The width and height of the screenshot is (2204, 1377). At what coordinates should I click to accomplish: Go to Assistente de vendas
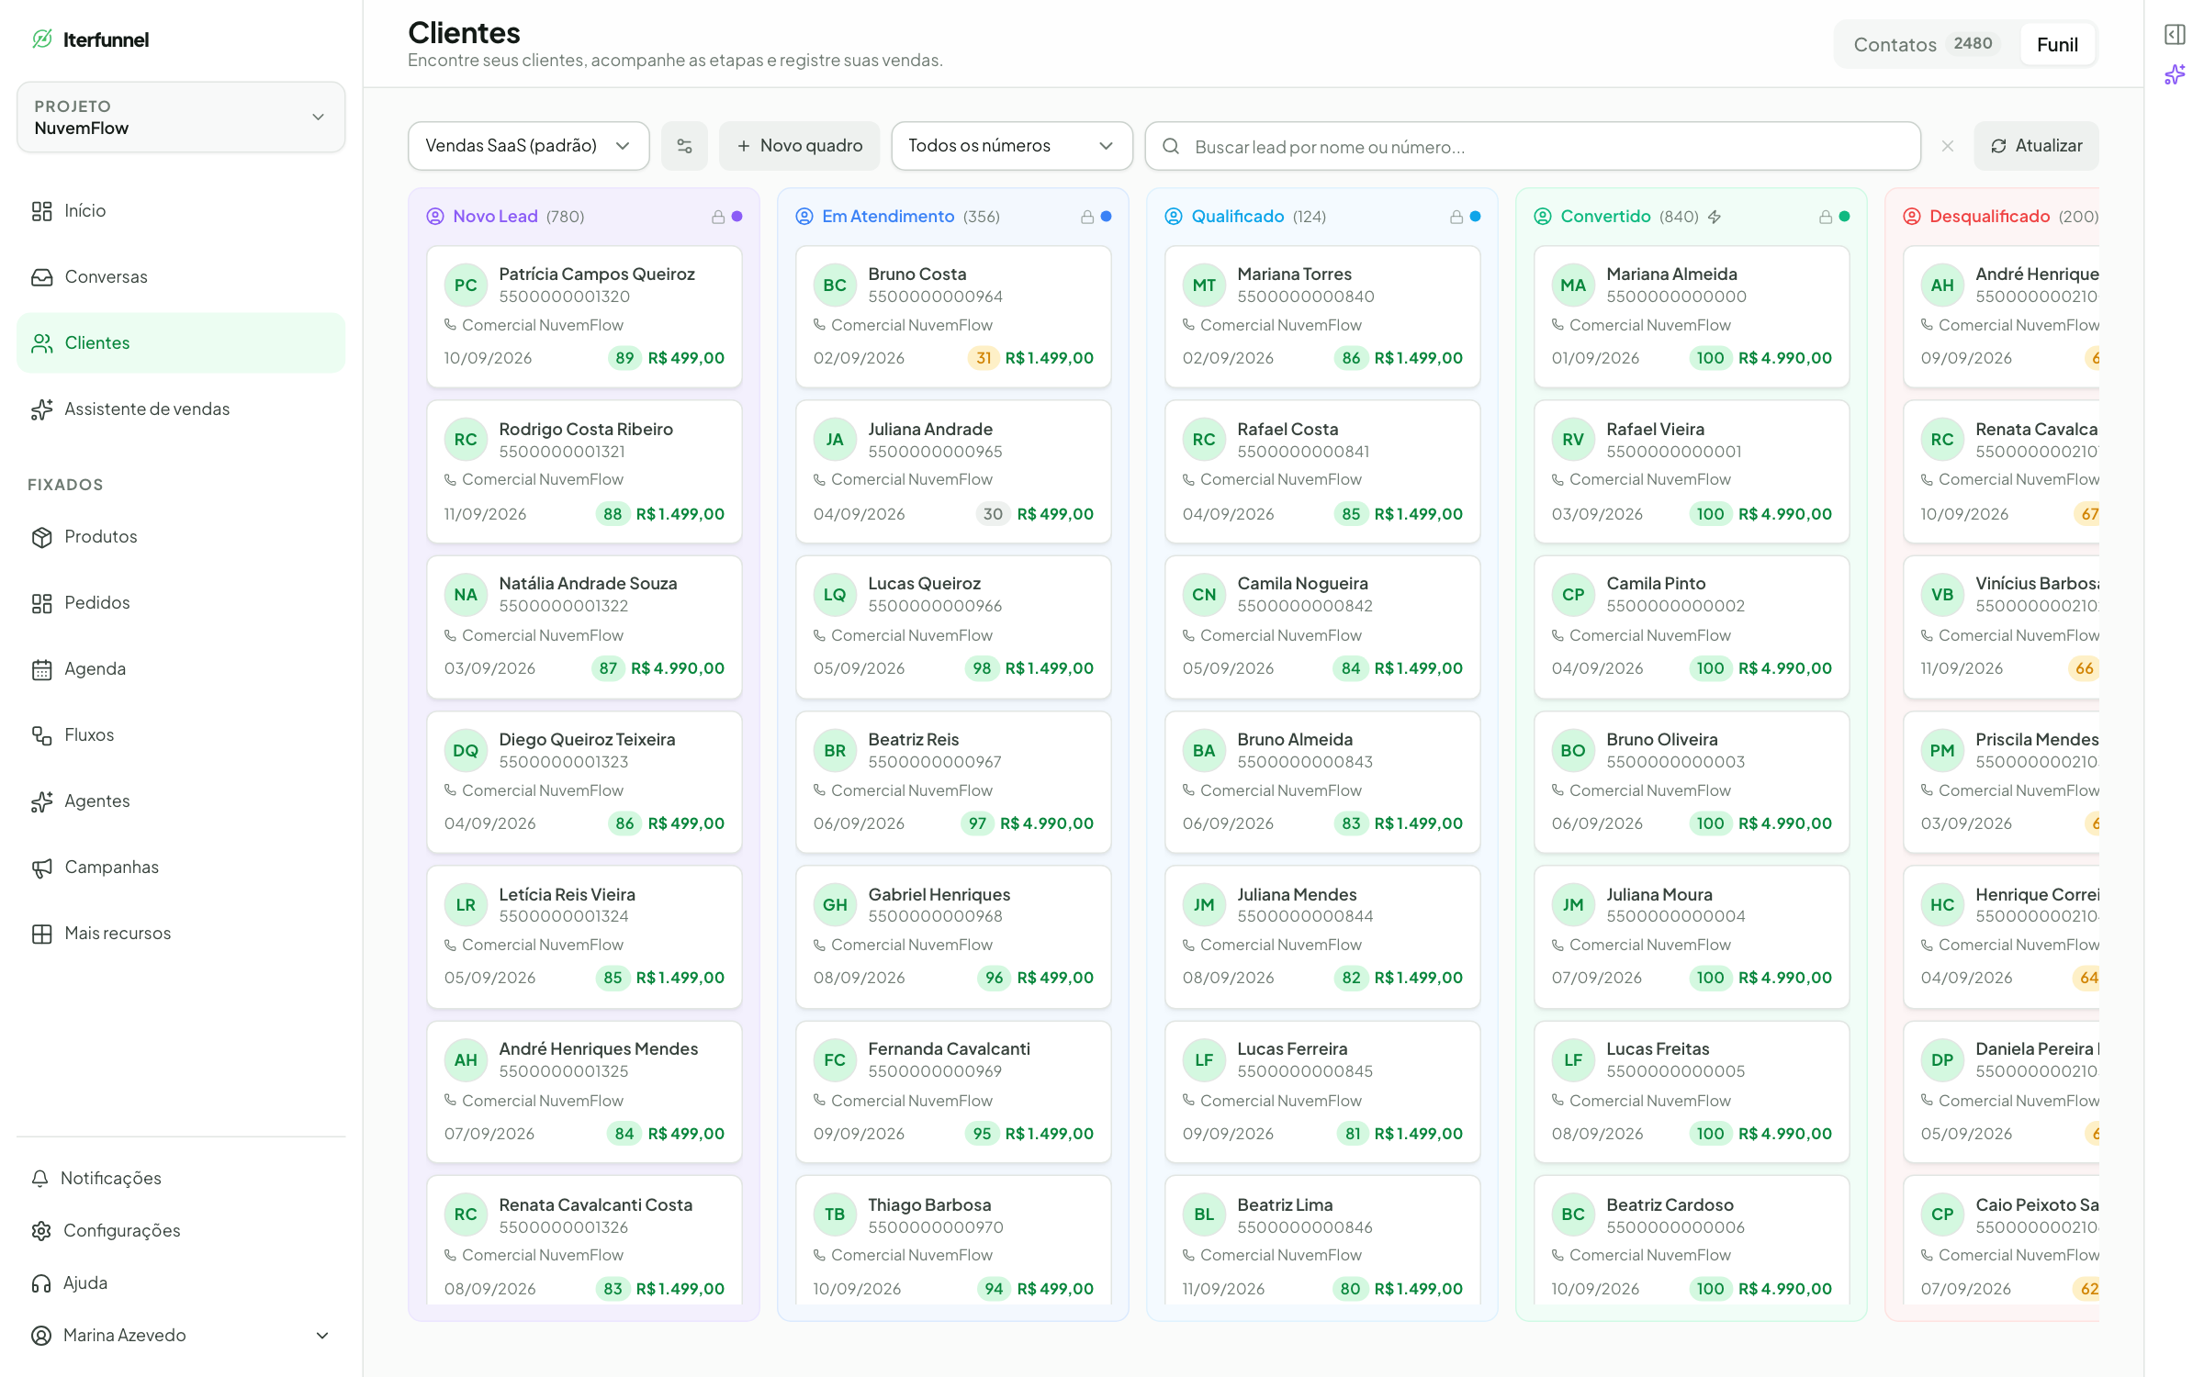click(x=181, y=409)
